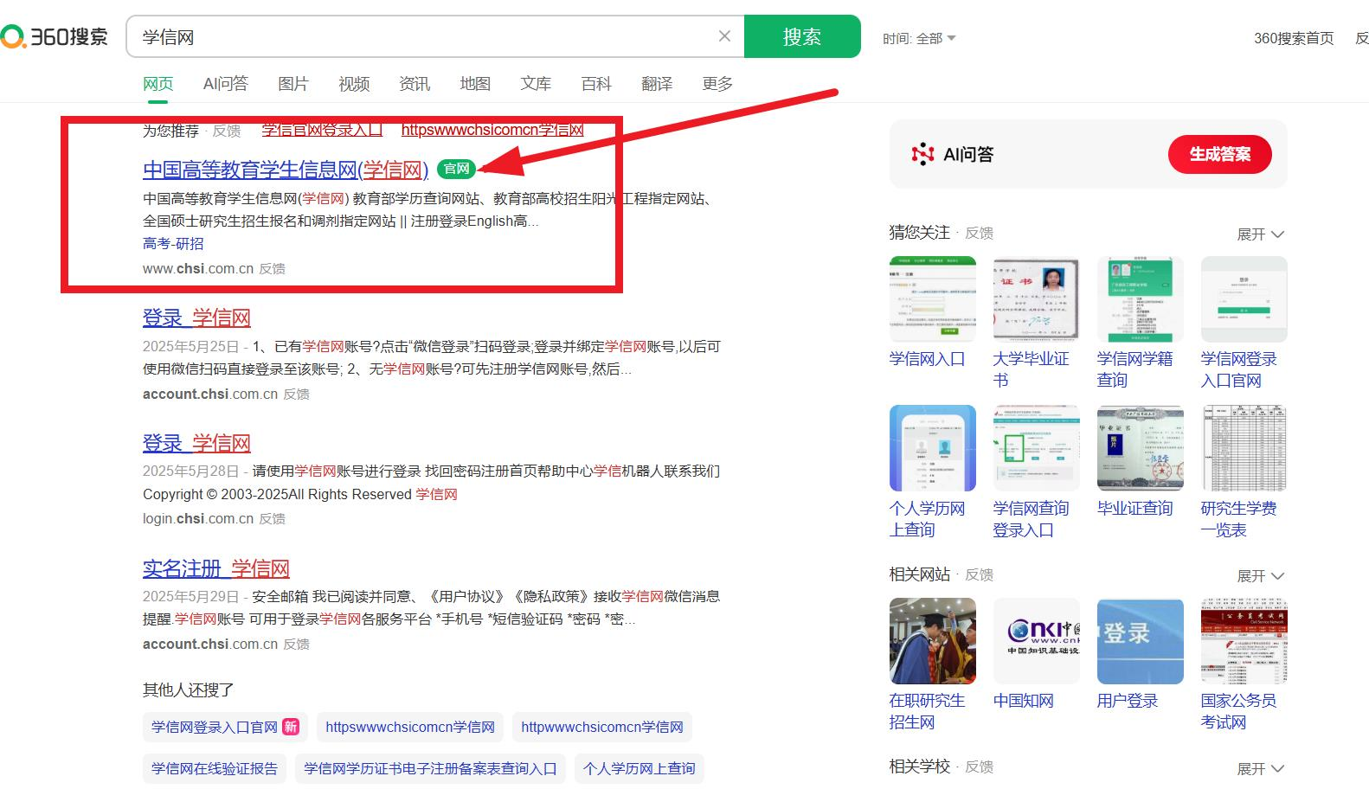This screenshot has width=1369, height=789.
Task: Expand the 猜您关注 section
Action: (x=1260, y=234)
